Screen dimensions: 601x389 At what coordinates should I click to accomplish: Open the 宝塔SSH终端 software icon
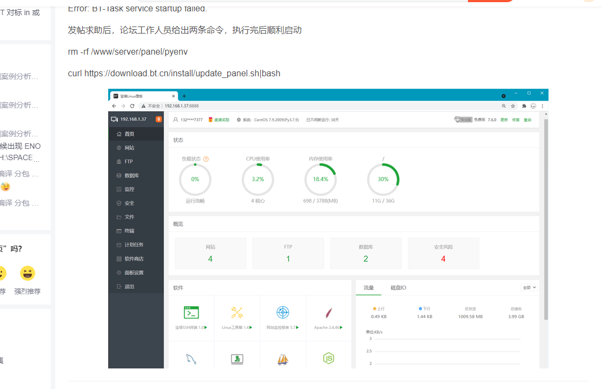[x=191, y=312]
